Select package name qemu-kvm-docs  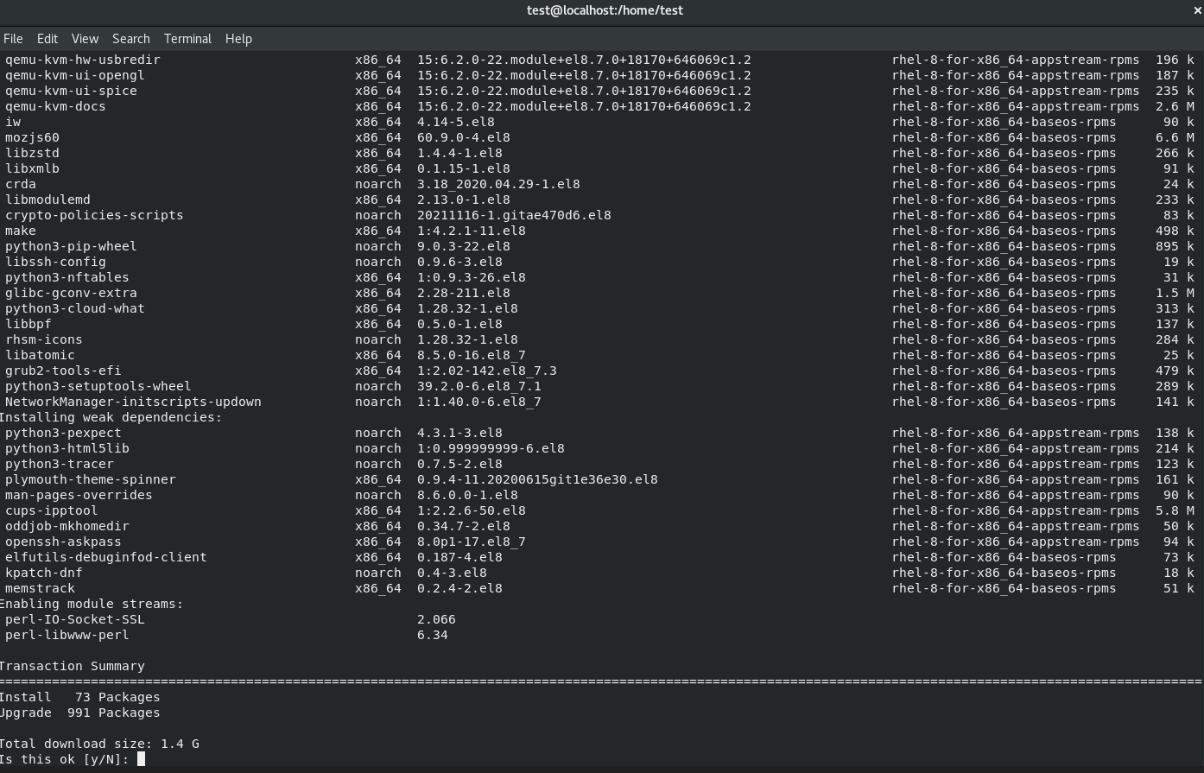(55, 106)
